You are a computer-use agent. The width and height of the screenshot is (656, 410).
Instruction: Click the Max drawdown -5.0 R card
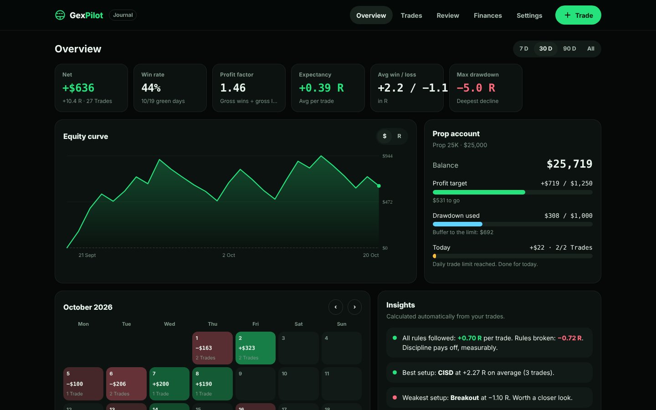point(486,88)
